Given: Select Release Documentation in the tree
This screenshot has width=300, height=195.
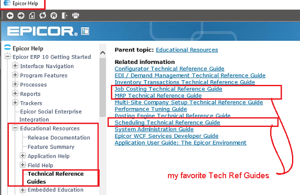Looking at the screenshot, I should tap(59, 137).
